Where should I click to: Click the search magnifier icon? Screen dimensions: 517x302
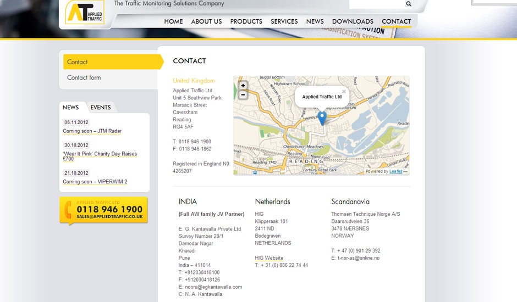[409, 4]
